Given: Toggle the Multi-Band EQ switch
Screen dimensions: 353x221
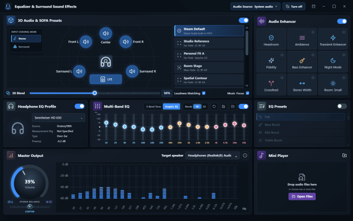Looking at the screenshot, I should pyautogui.click(x=244, y=106).
